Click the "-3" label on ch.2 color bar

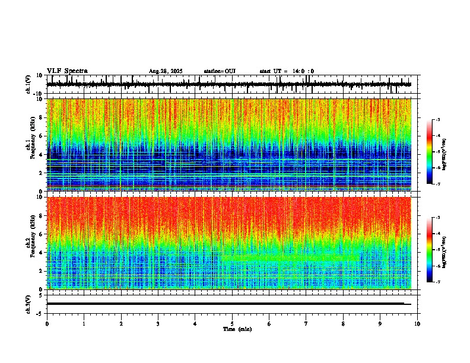(437, 218)
